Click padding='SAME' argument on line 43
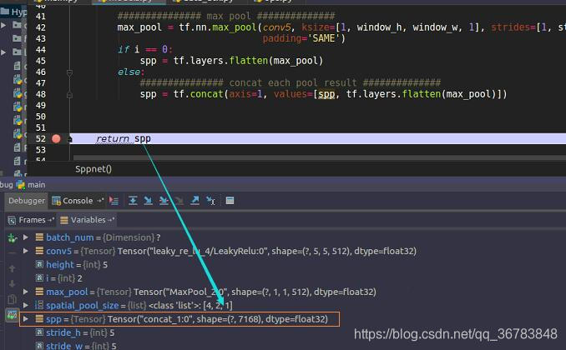Screen dimensions: 566x350 (x=304, y=38)
